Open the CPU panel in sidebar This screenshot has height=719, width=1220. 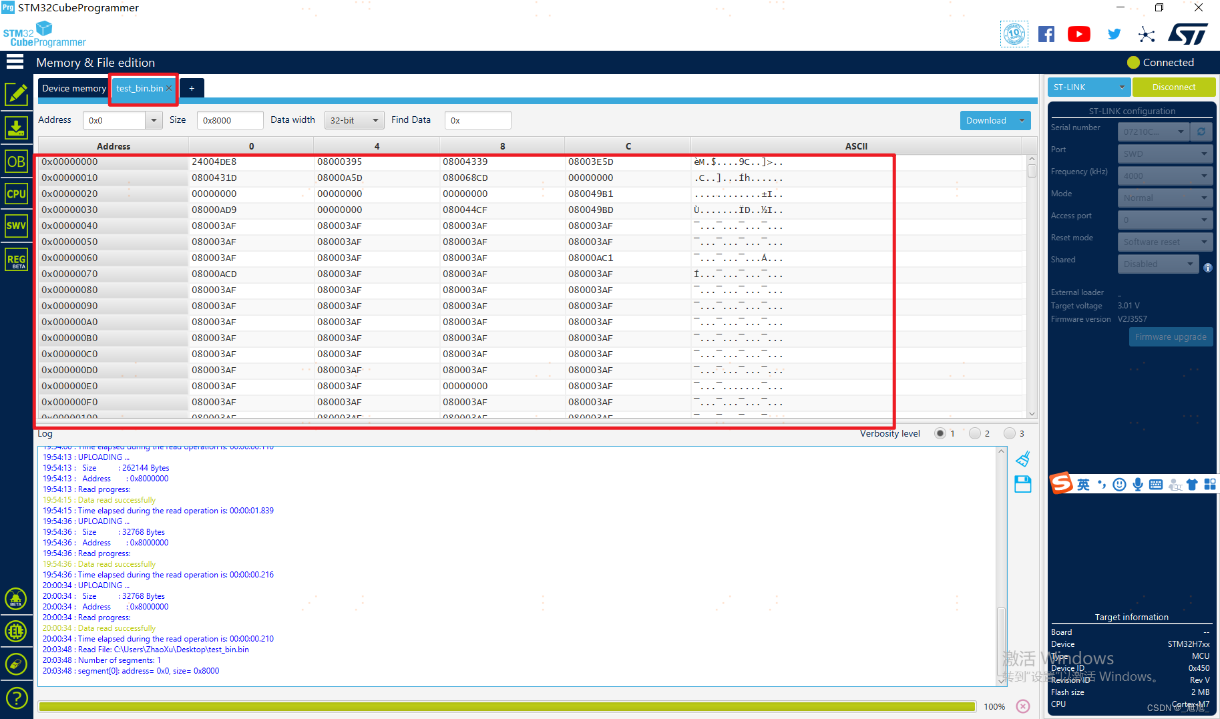tap(17, 194)
